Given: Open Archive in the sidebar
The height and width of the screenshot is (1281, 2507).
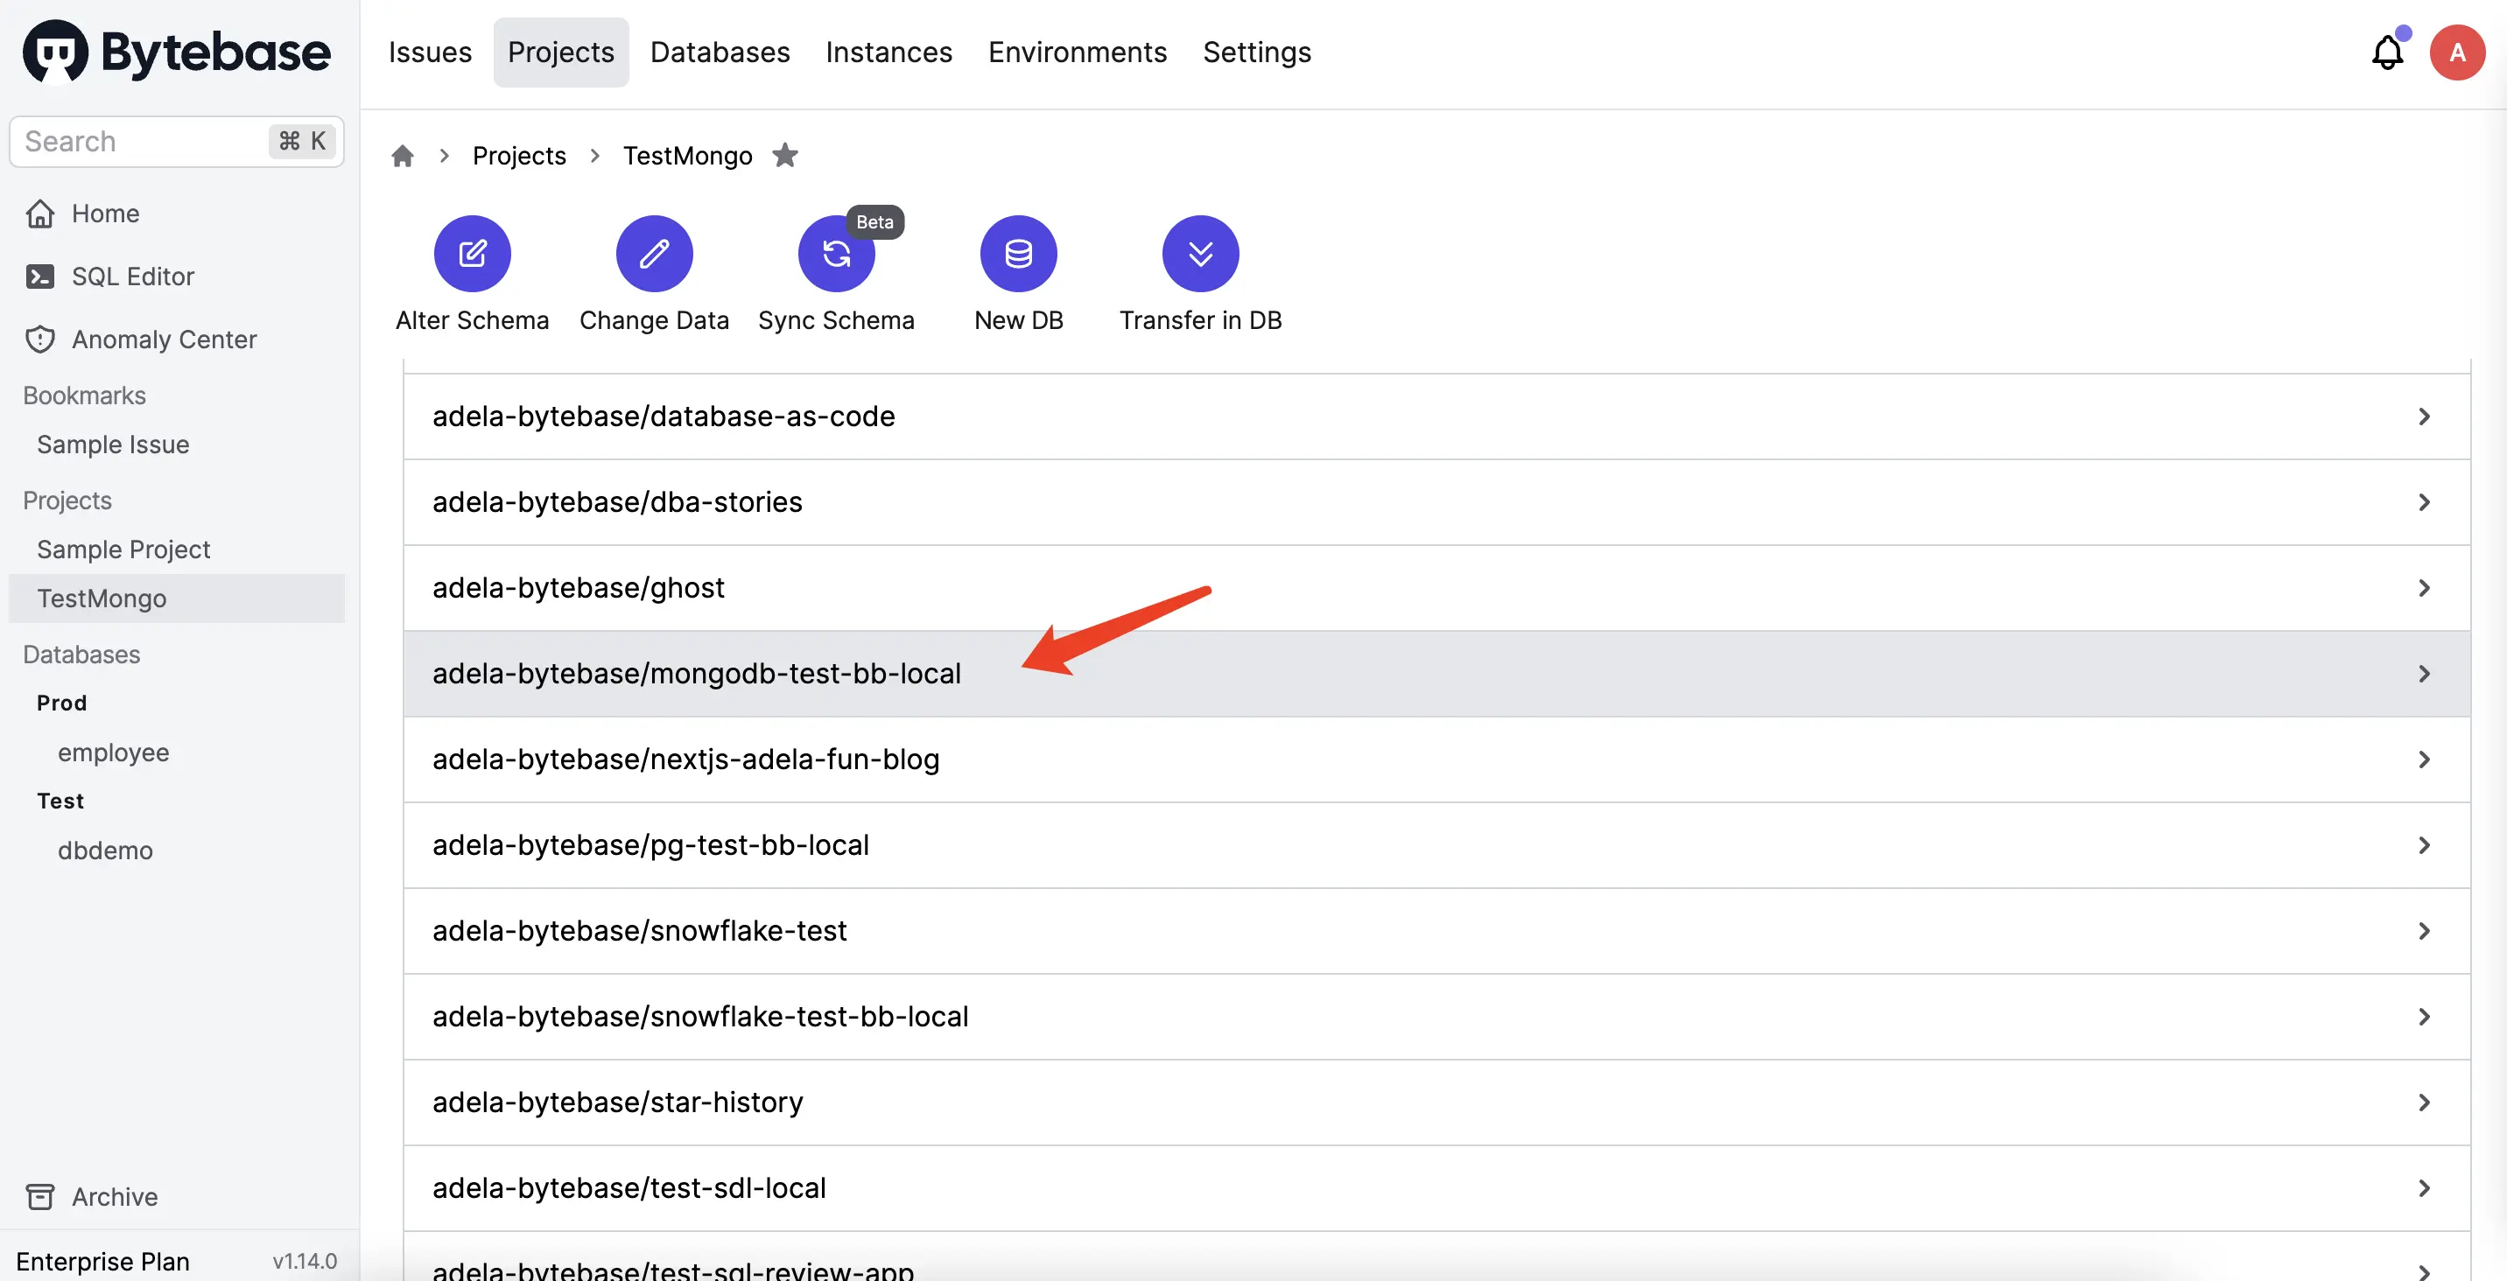Looking at the screenshot, I should click(x=114, y=1196).
